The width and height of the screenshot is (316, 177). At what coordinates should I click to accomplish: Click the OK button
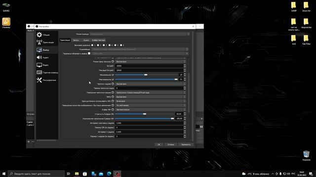pyautogui.click(x=159, y=145)
